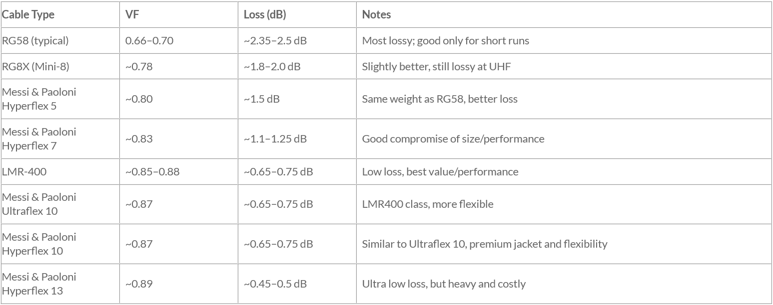Click the Messi & Paoloni Hyperflex 13 cell
The image size is (773, 305).
tap(39, 284)
